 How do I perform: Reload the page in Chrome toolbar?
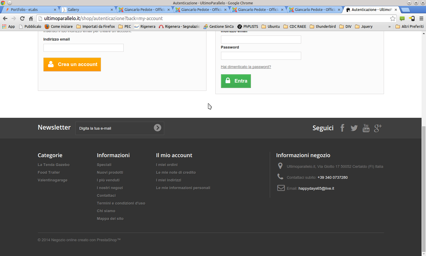tap(22, 18)
